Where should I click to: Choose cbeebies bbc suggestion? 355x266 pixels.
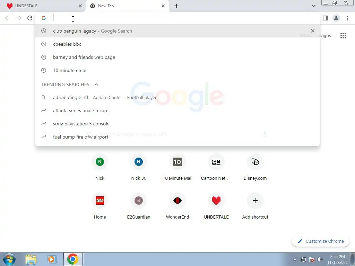click(x=177, y=44)
